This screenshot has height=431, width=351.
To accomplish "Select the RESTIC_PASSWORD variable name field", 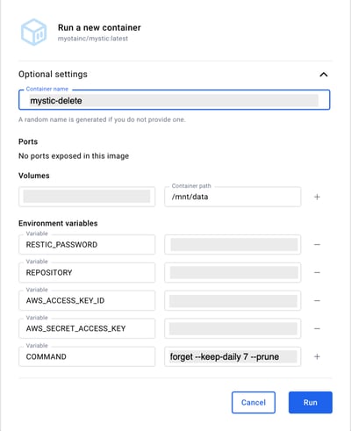I will pos(87,244).
